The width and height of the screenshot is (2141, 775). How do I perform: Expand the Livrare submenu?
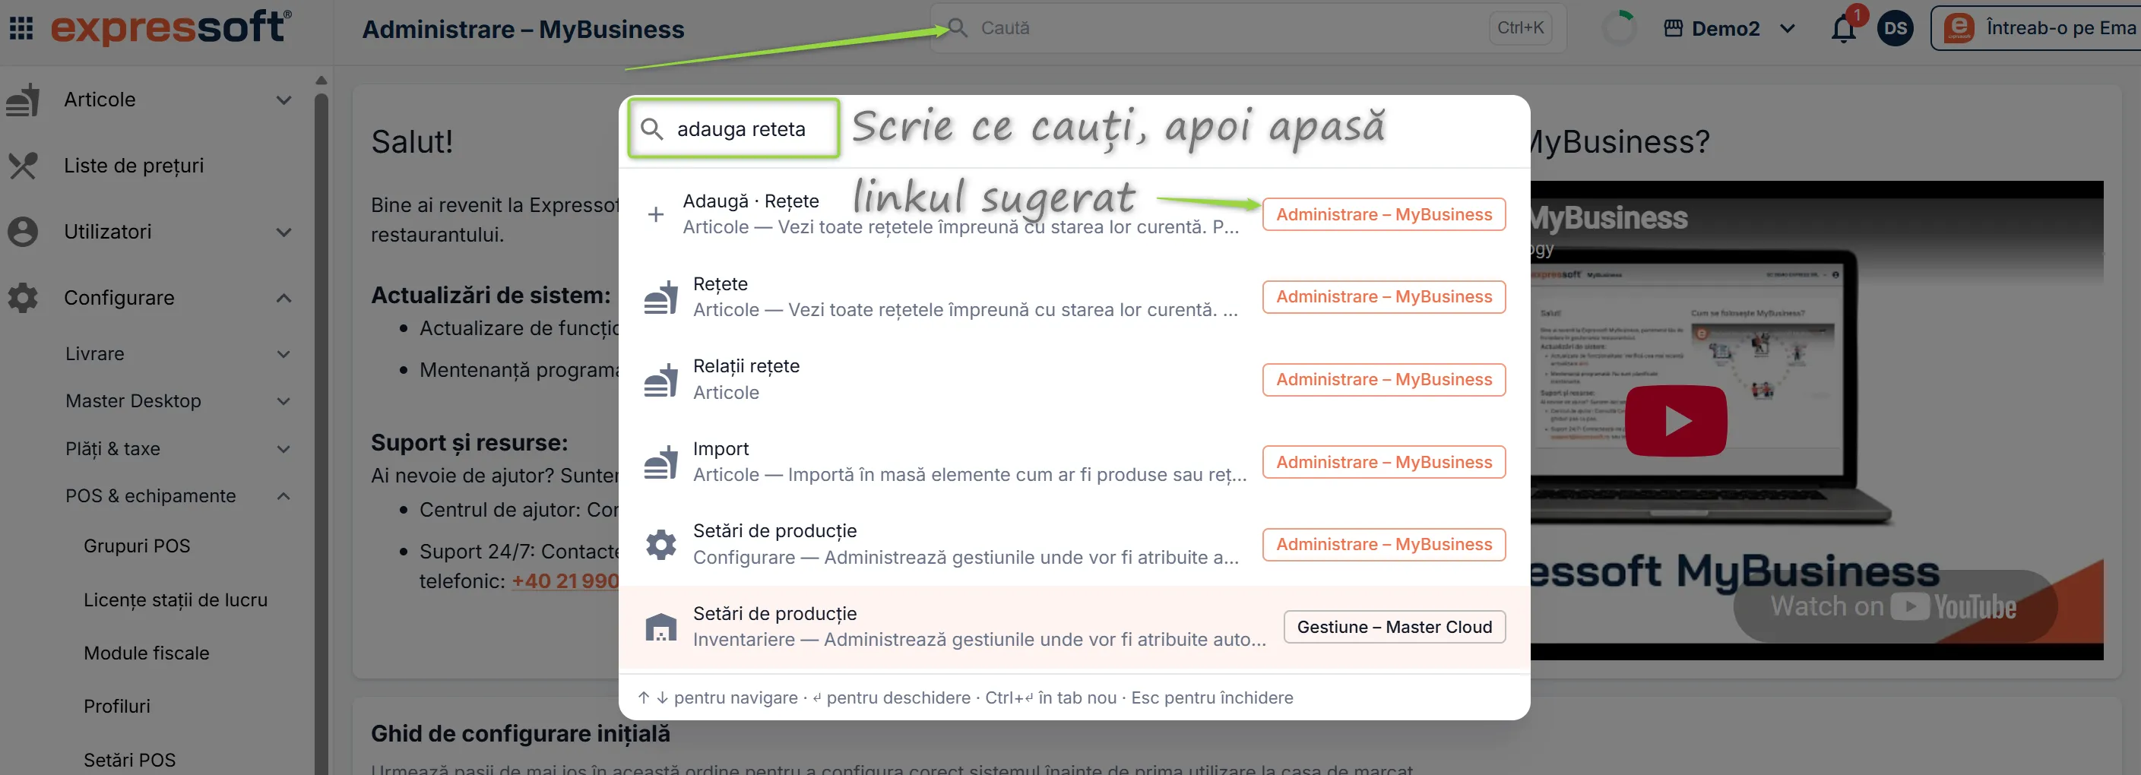pos(283,354)
